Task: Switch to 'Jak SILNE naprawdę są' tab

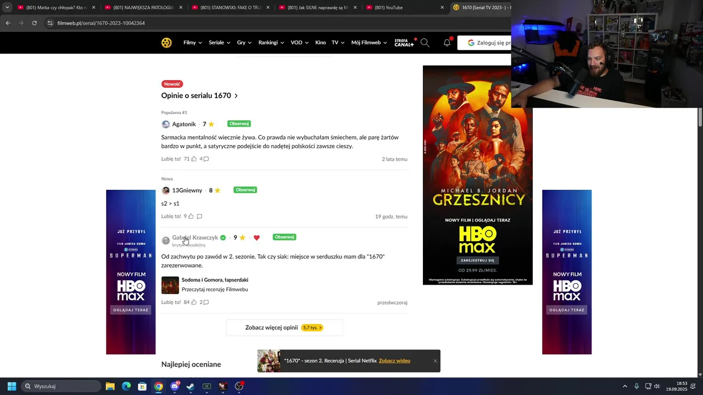Action: (x=316, y=8)
